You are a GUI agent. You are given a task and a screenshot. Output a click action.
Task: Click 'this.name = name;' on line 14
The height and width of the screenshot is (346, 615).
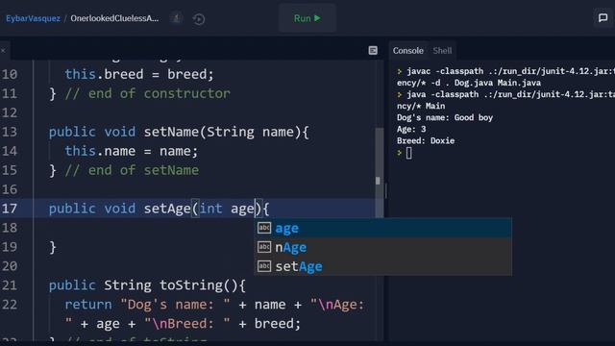click(132, 151)
